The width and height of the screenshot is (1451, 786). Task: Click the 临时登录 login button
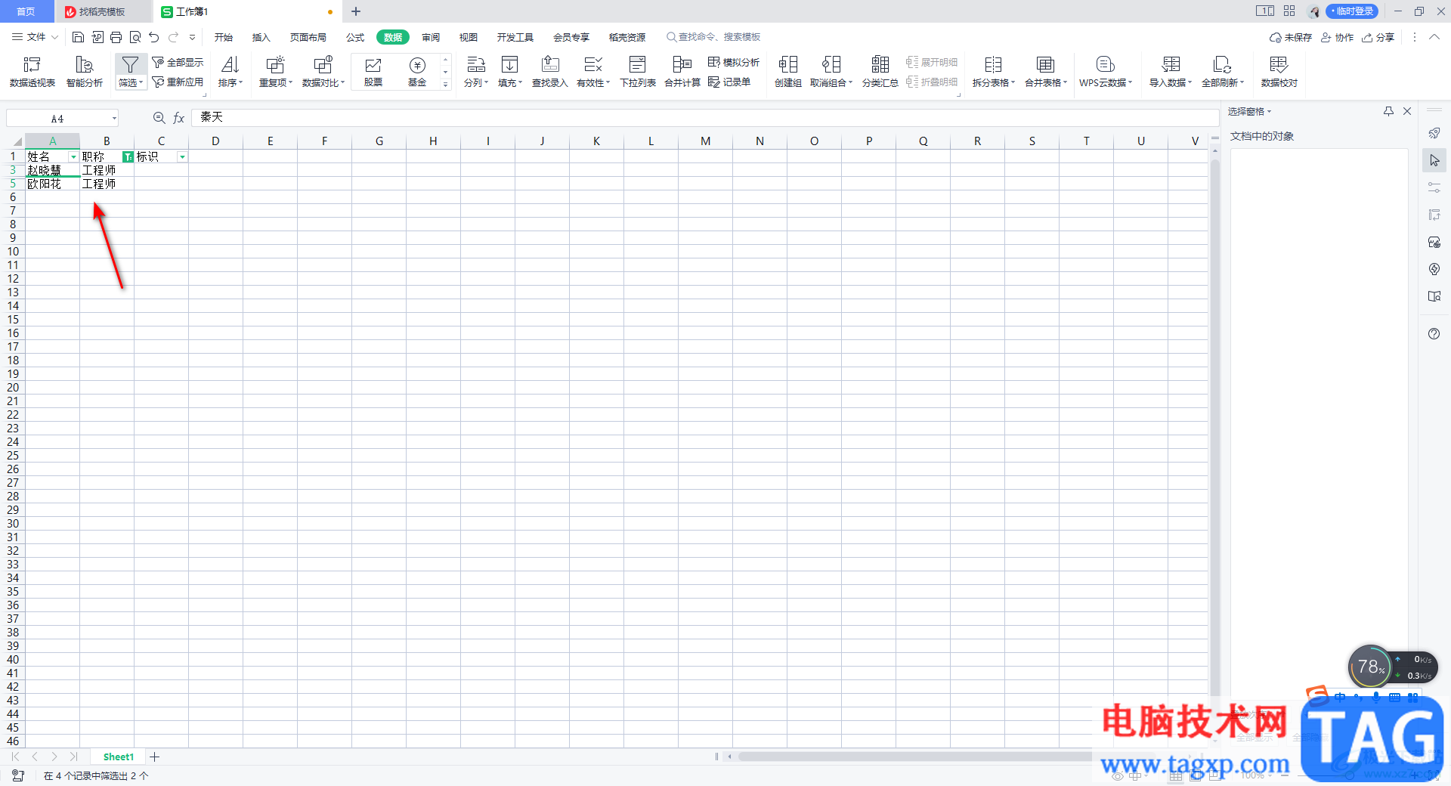click(x=1353, y=11)
